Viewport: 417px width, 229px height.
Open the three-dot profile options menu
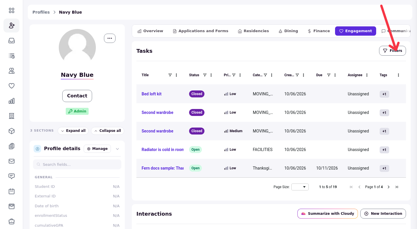tap(110, 38)
